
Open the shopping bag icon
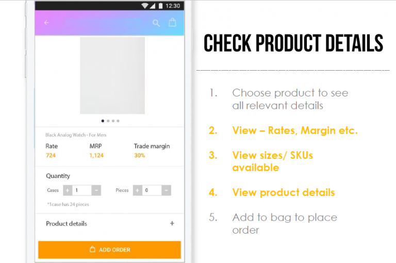pyautogui.click(x=173, y=22)
